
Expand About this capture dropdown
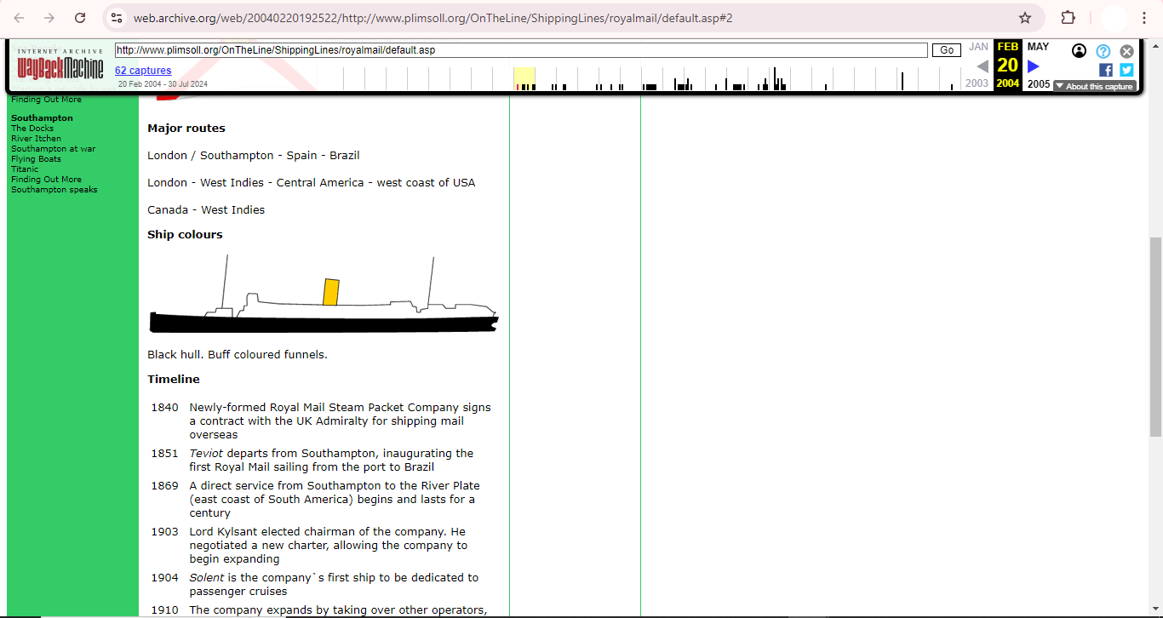(x=1094, y=86)
